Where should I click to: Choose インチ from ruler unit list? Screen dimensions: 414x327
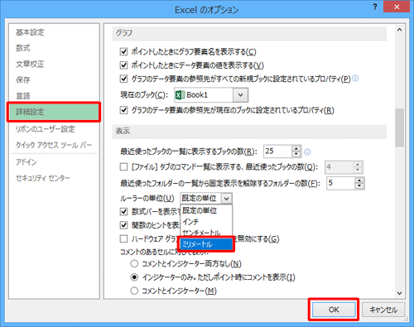tap(206, 222)
